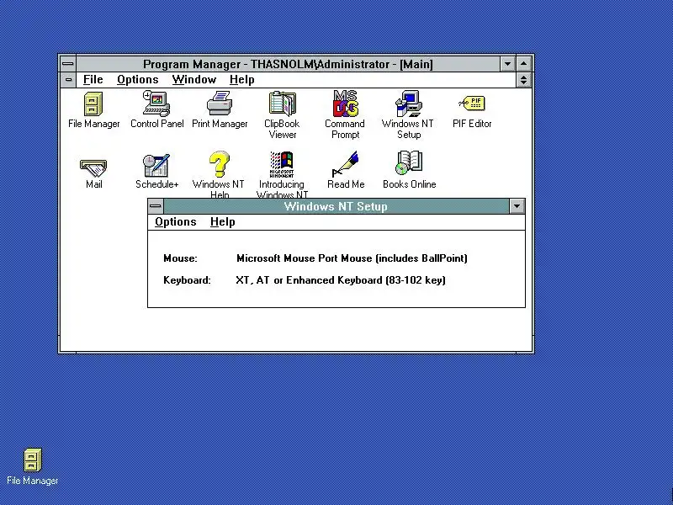This screenshot has height=505, width=673.
Task: Open the Read Me icon
Action: pos(346,164)
